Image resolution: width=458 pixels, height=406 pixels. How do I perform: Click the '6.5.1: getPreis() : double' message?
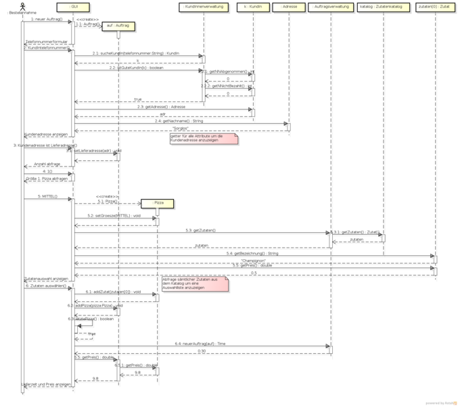136,365
